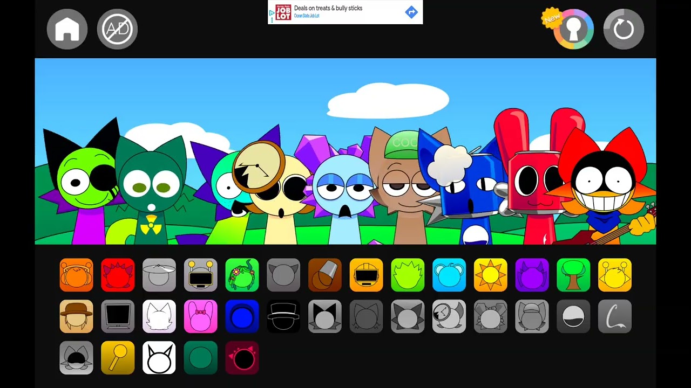Click the gray half-filled circle icon

click(573, 316)
